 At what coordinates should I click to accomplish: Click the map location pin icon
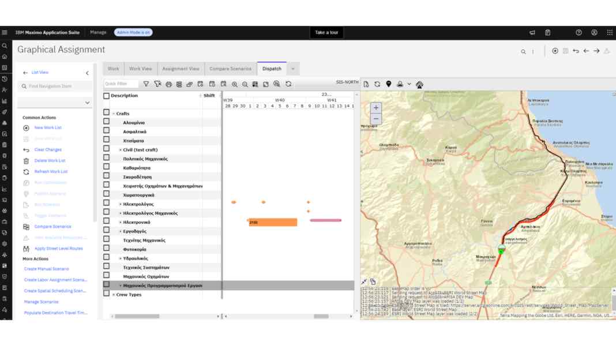click(389, 84)
